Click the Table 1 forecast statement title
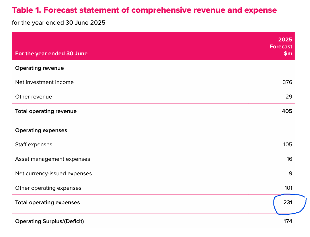This screenshot has height=237, width=310. point(144,10)
